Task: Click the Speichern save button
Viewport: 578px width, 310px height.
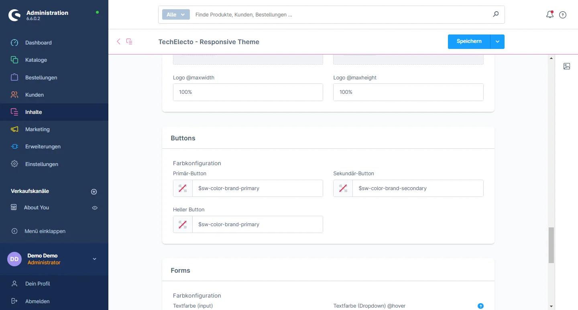Action: [469, 42]
